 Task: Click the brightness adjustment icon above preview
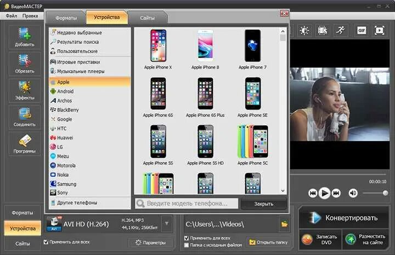click(x=304, y=31)
